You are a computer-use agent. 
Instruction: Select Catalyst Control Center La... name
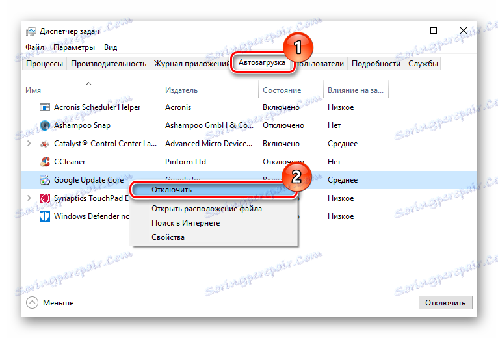[105, 144]
